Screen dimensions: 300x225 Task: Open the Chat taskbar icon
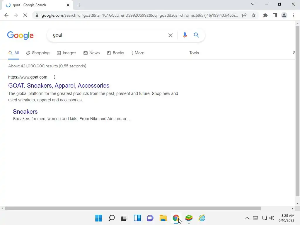tap(150, 218)
